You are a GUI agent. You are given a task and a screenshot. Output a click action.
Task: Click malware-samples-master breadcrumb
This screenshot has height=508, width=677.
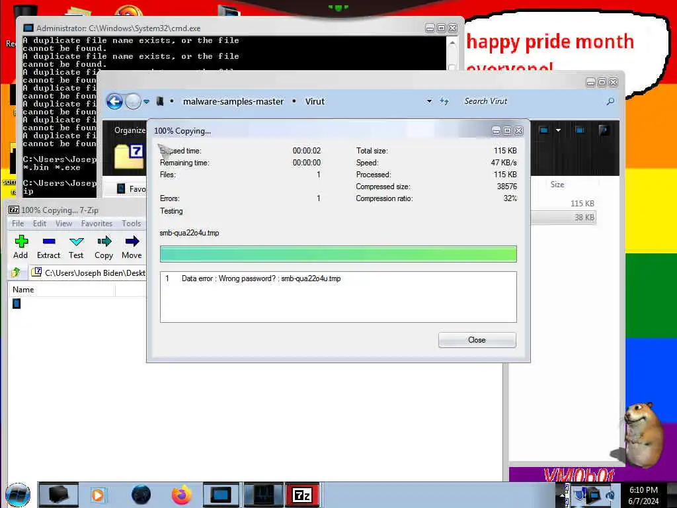click(233, 101)
